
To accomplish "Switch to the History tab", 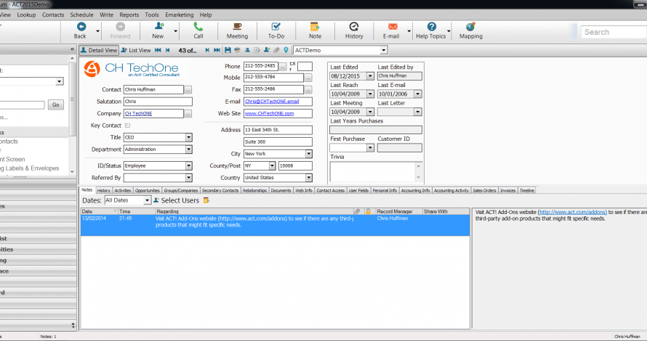I will tap(103, 190).
